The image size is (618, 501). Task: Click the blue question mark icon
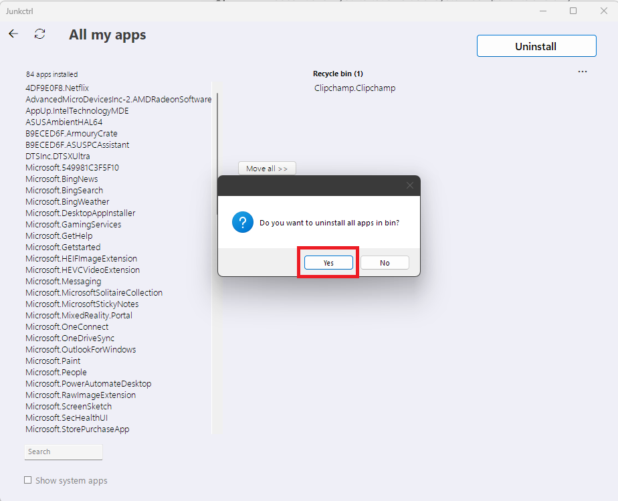242,223
